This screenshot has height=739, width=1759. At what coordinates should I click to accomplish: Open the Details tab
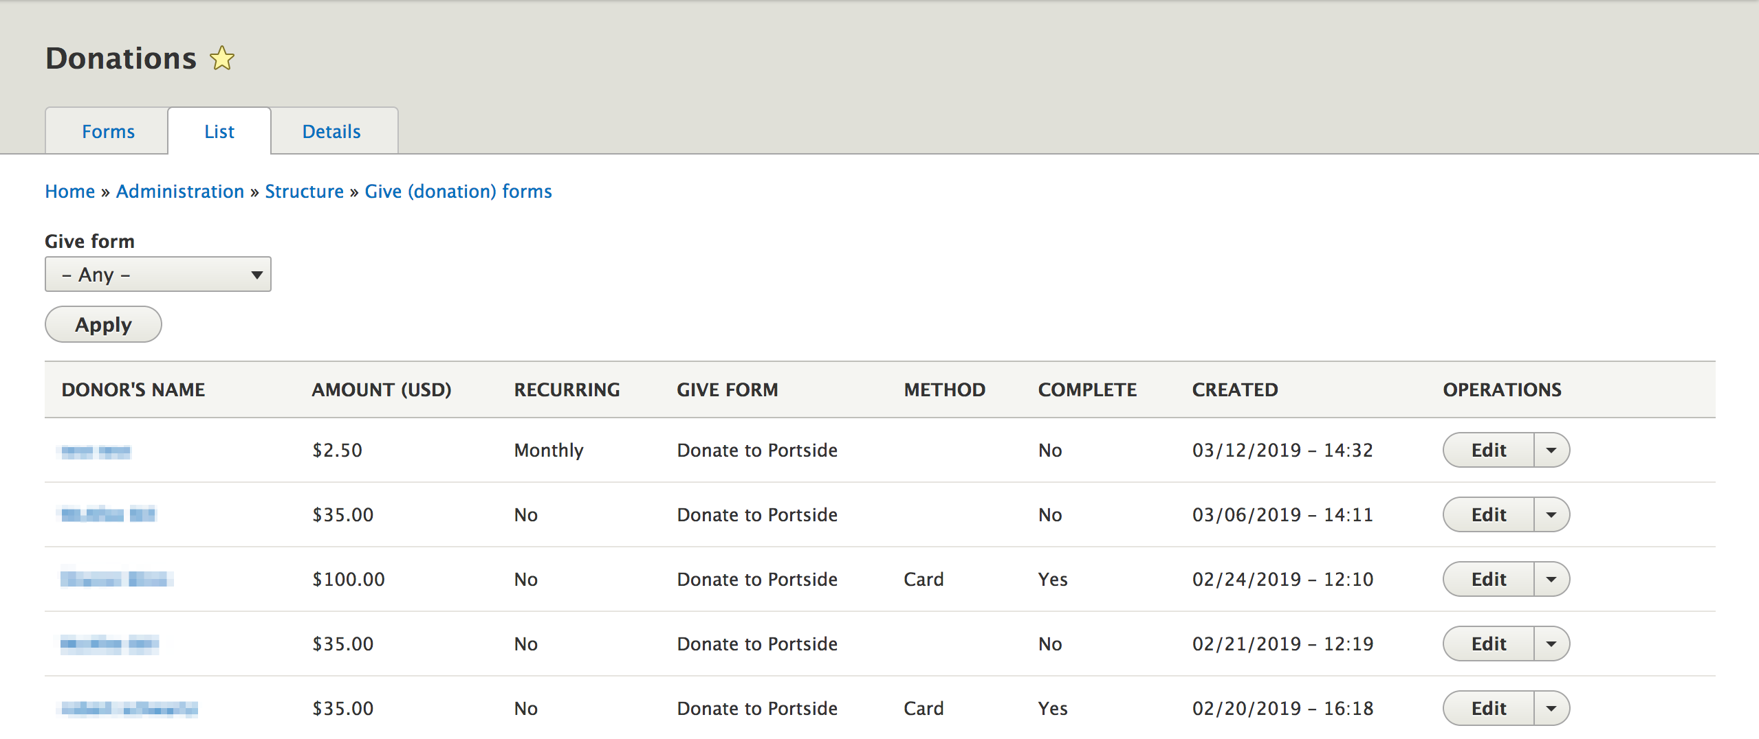[333, 131]
